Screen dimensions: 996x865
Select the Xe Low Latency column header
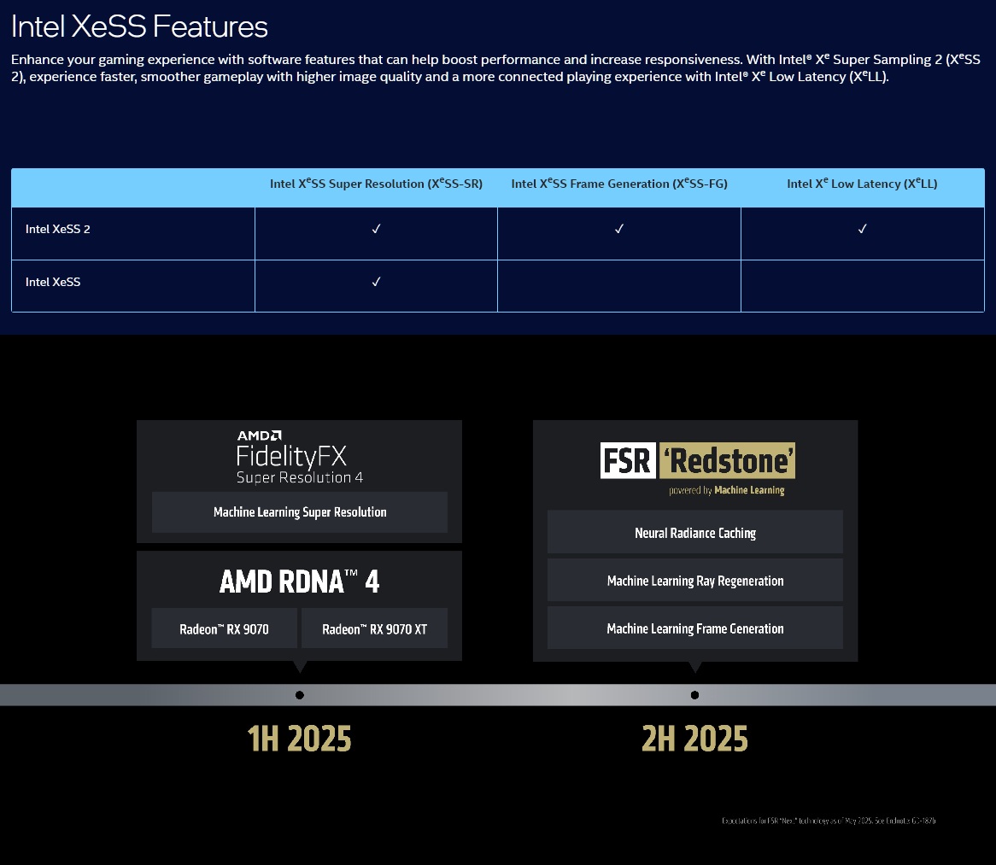pos(862,184)
